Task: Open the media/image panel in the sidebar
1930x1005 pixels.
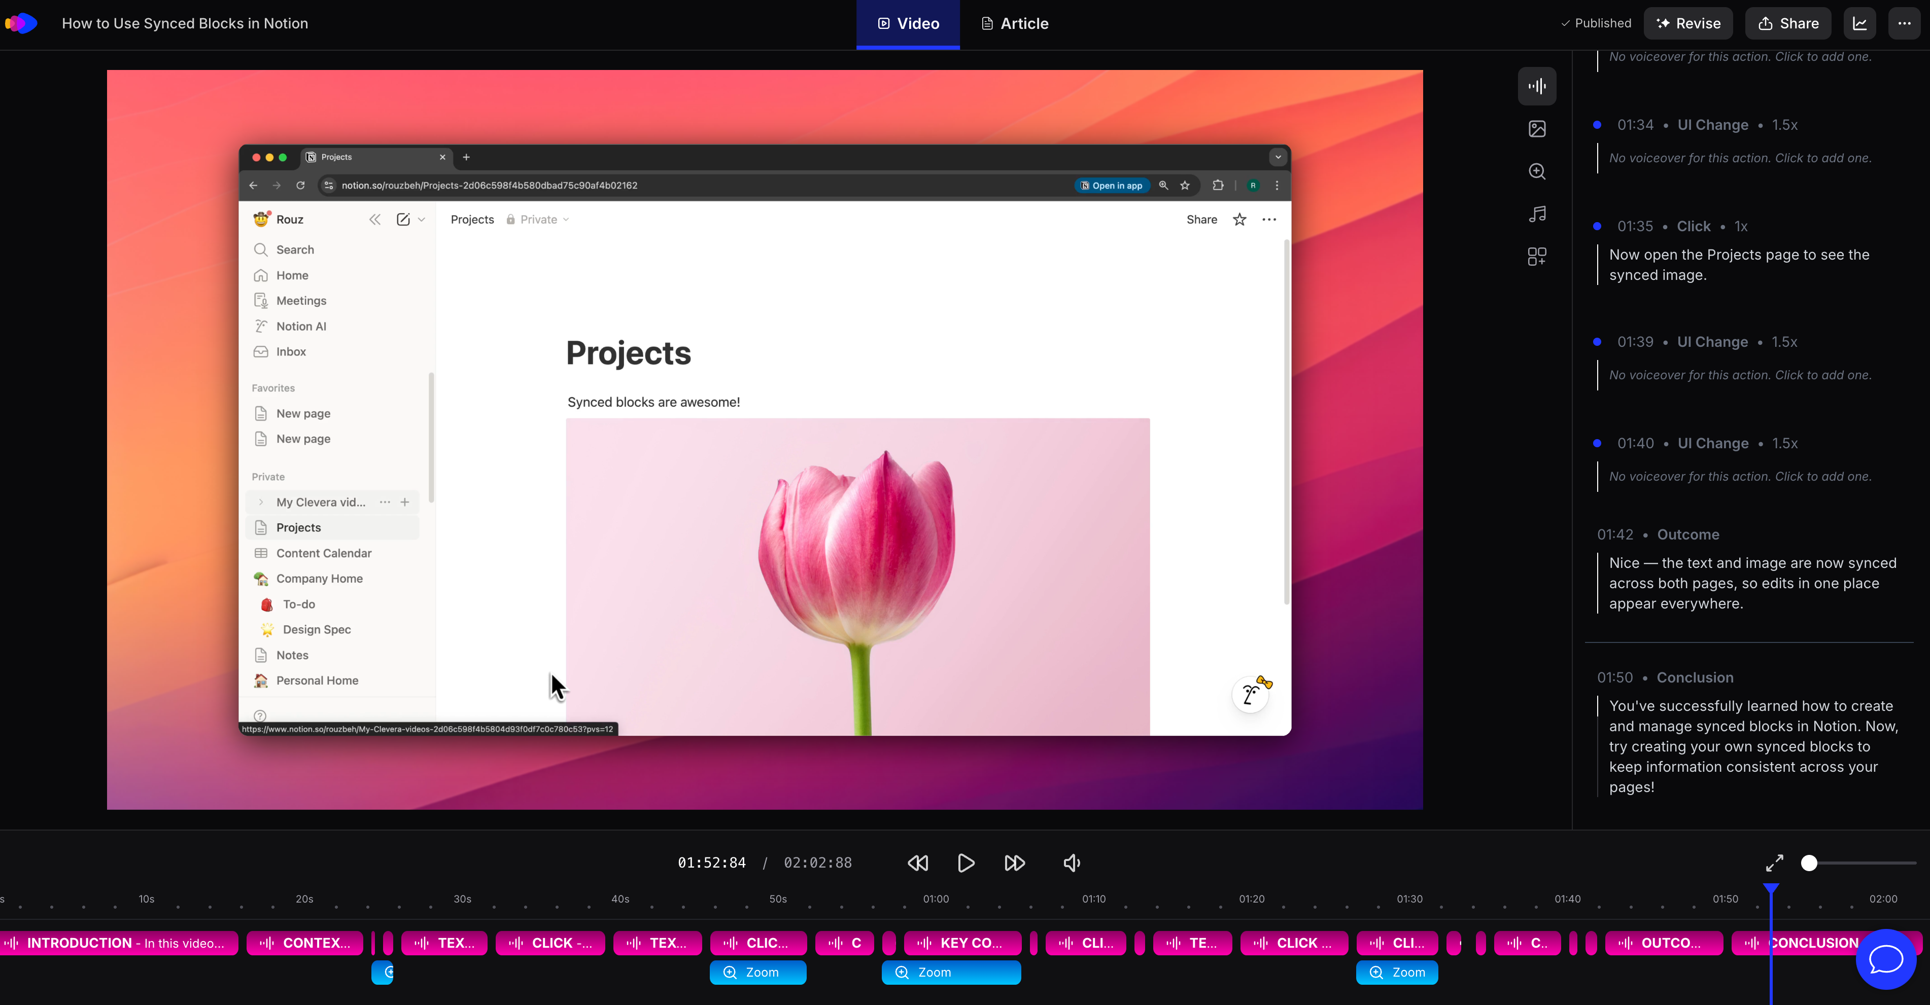Action: pyautogui.click(x=1537, y=128)
